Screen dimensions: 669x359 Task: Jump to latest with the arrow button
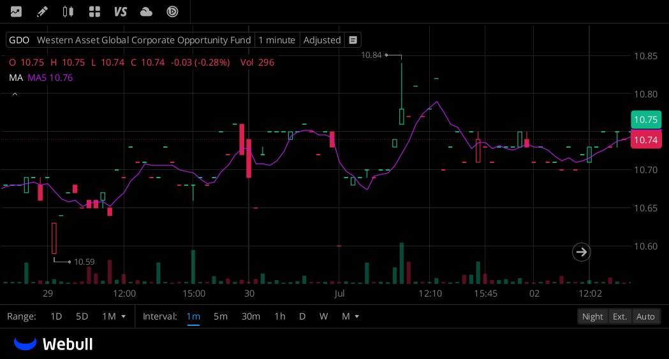[x=581, y=252]
